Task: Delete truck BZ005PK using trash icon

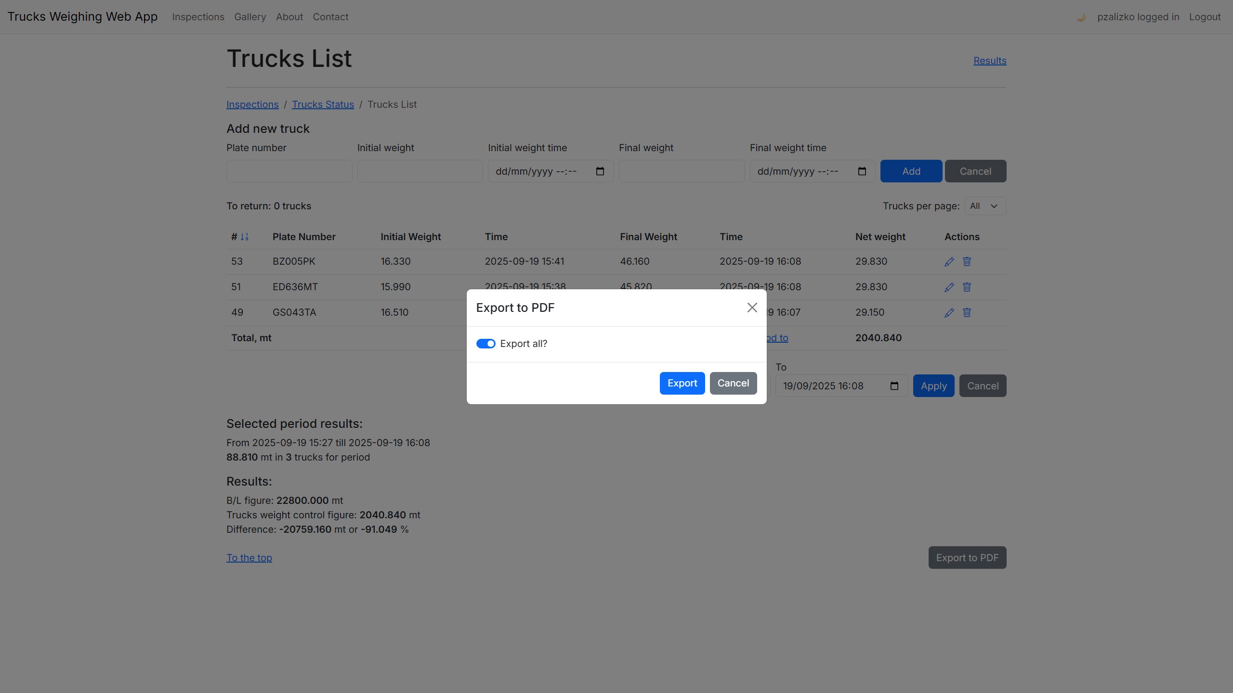Action: (967, 262)
